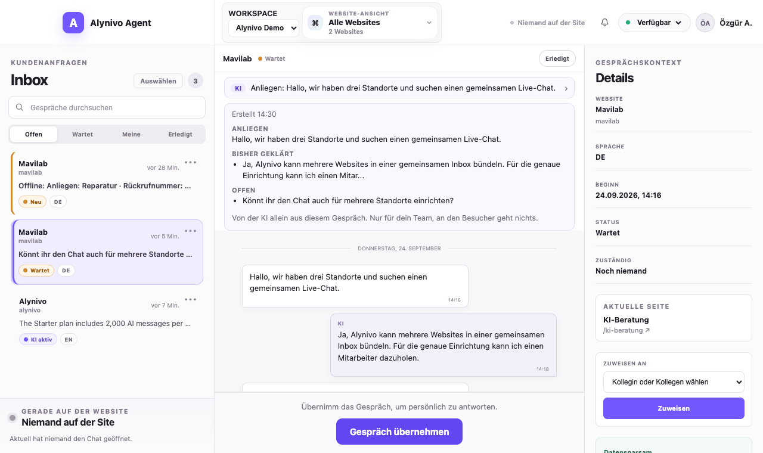This screenshot has width=763, height=453.
Task: Click the Gespräche durchsuchen search field
Action: pyautogui.click(x=107, y=107)
